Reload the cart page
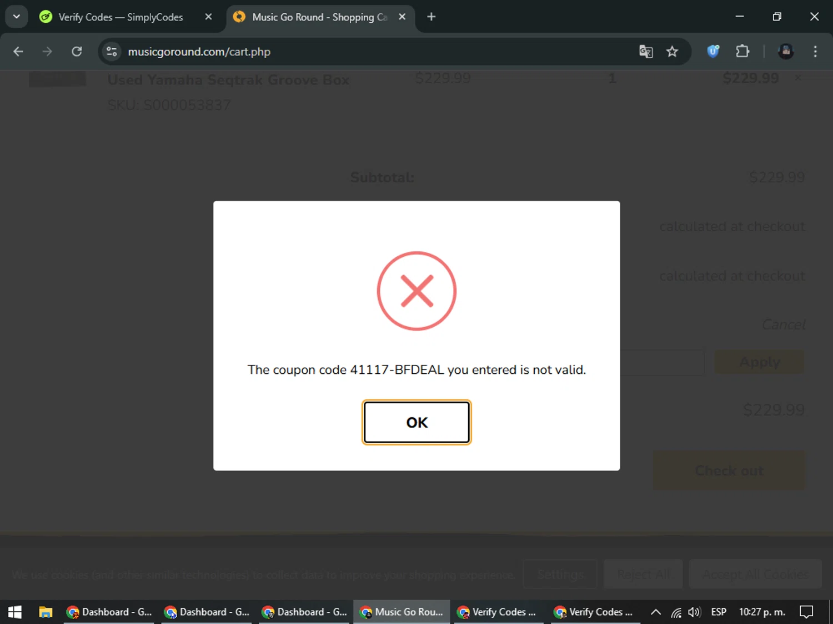 pyautogui.click(x=77, y=52)
